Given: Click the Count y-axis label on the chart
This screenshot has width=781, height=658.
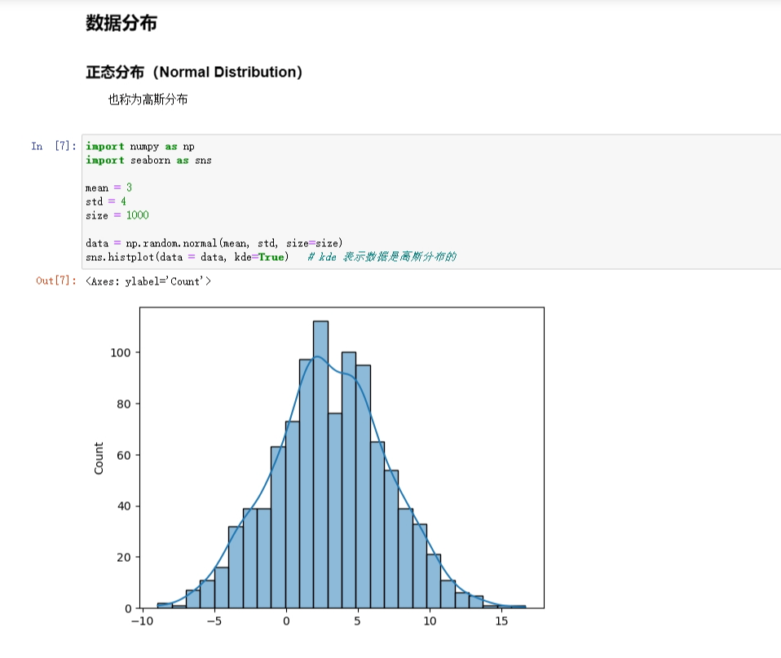Looking at the screenshot, I should 99,458.
